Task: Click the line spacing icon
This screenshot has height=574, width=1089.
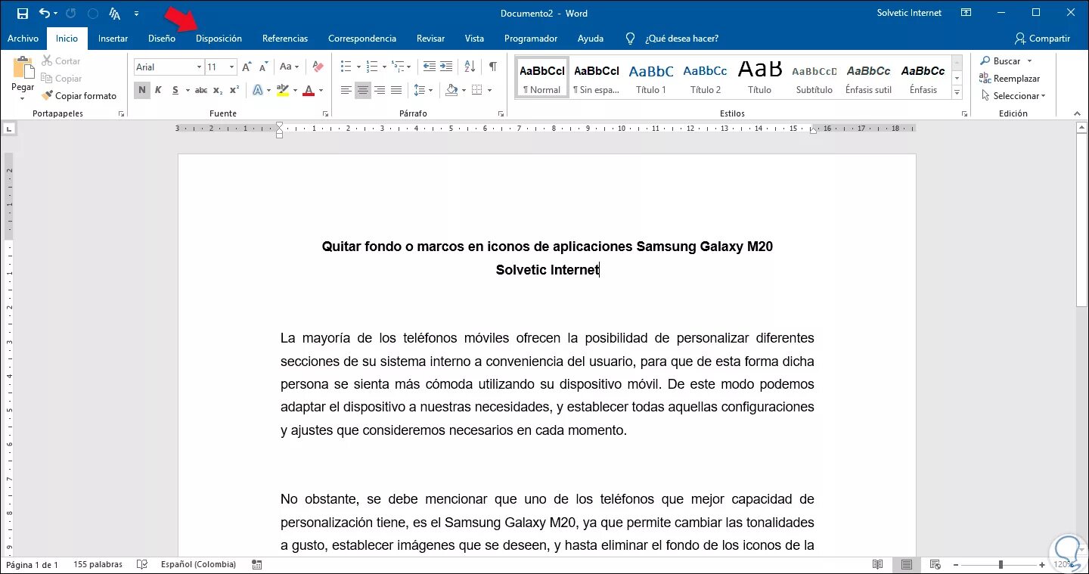Action: 420,90
